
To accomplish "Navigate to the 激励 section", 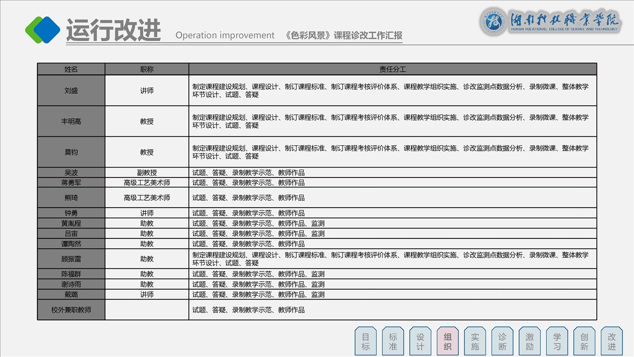I will coord(529,342).
